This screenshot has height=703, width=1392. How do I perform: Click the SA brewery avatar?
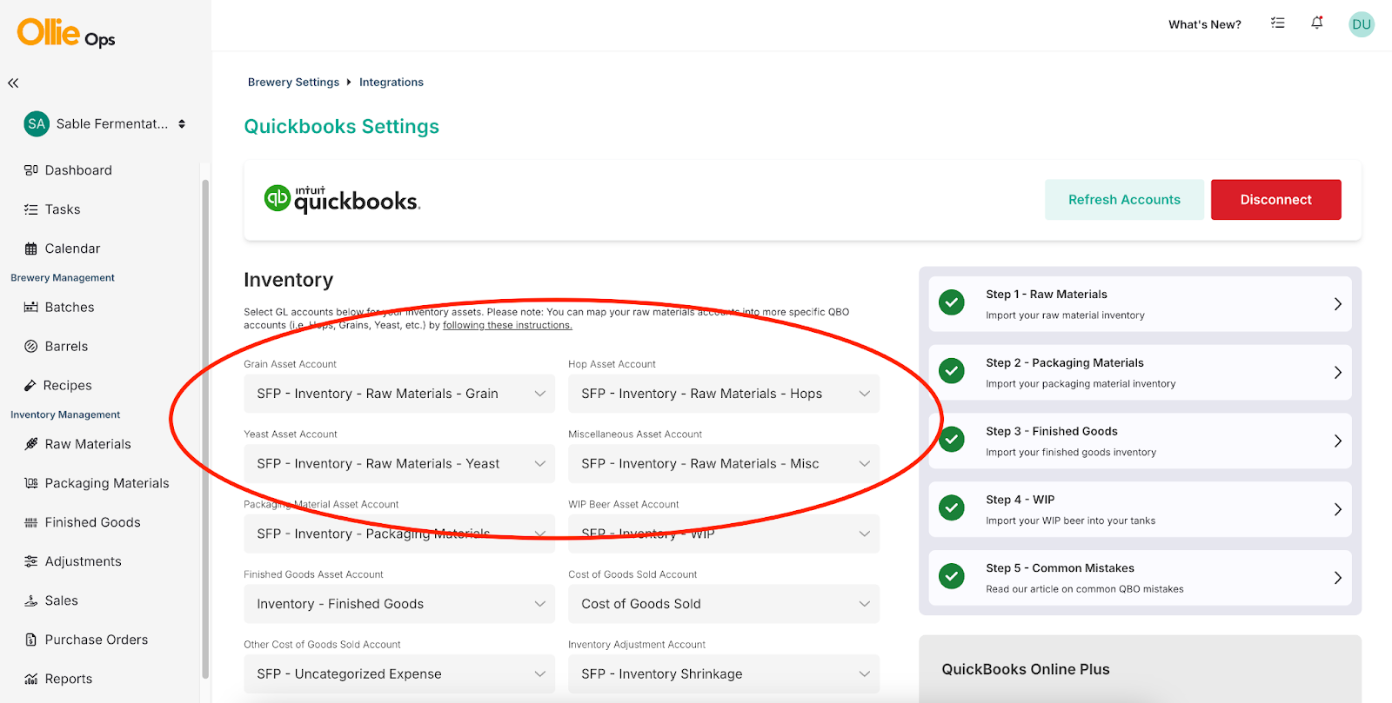coord(37,124)
